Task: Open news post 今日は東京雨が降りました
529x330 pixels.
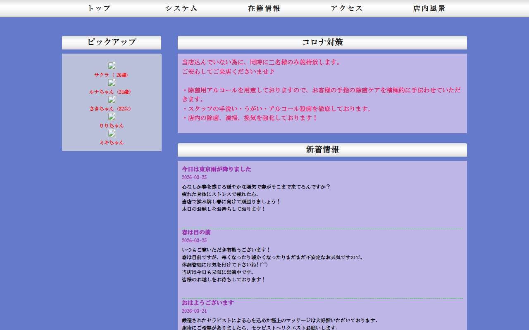Action: click(217, 169)
